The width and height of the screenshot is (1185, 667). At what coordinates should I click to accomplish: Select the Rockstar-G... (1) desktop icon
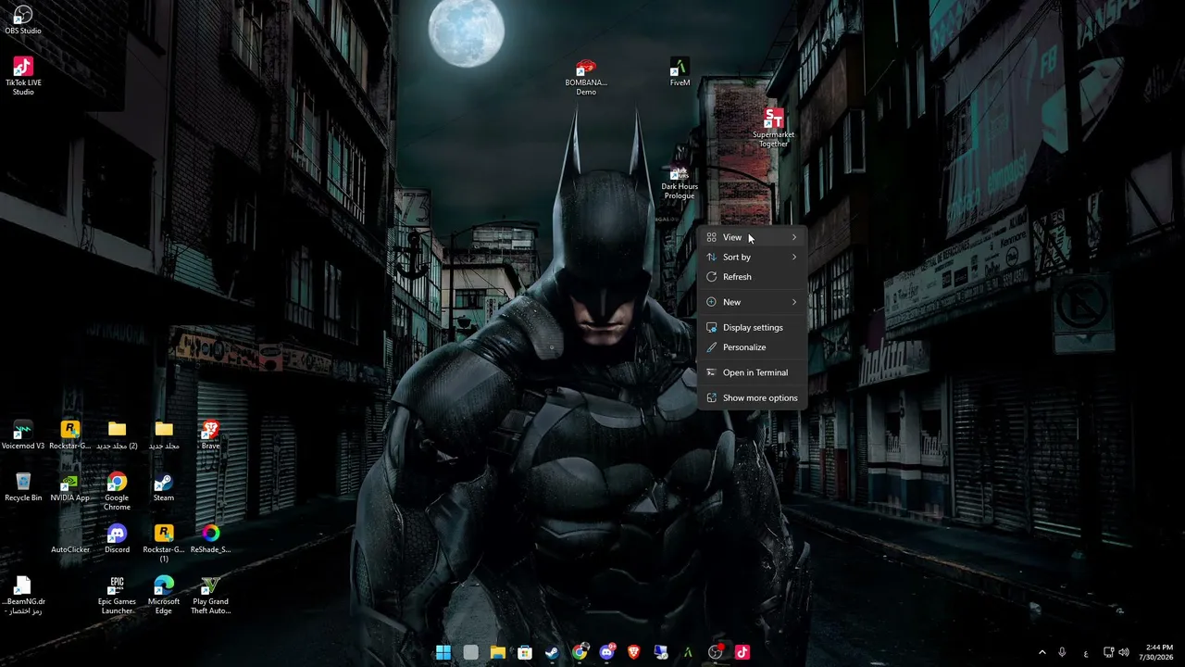pos(164,544)
